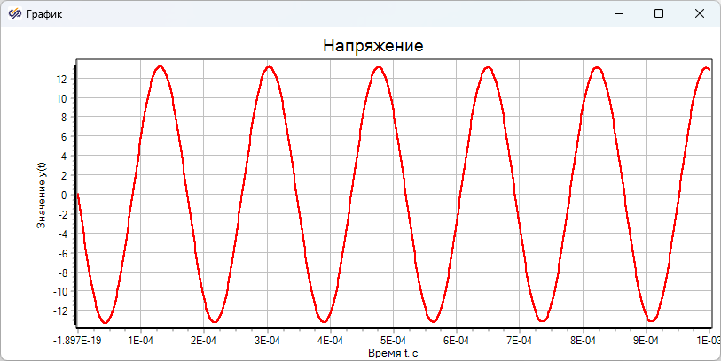Click the Время t, c axis label
The width and height of the screenshot is (721, 361).
[x=393, y=353]
